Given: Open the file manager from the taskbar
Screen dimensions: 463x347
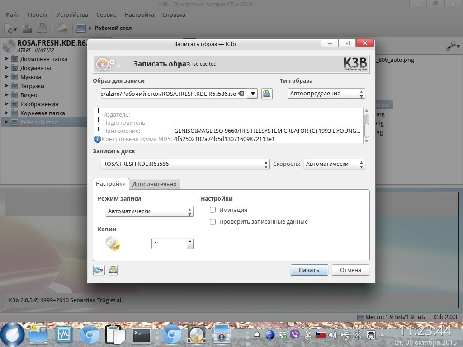Looking at the screenshot, I should (38, 335).
